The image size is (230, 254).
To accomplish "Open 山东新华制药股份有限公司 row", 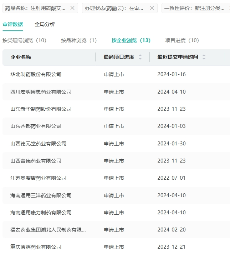I will click(116, 109).
